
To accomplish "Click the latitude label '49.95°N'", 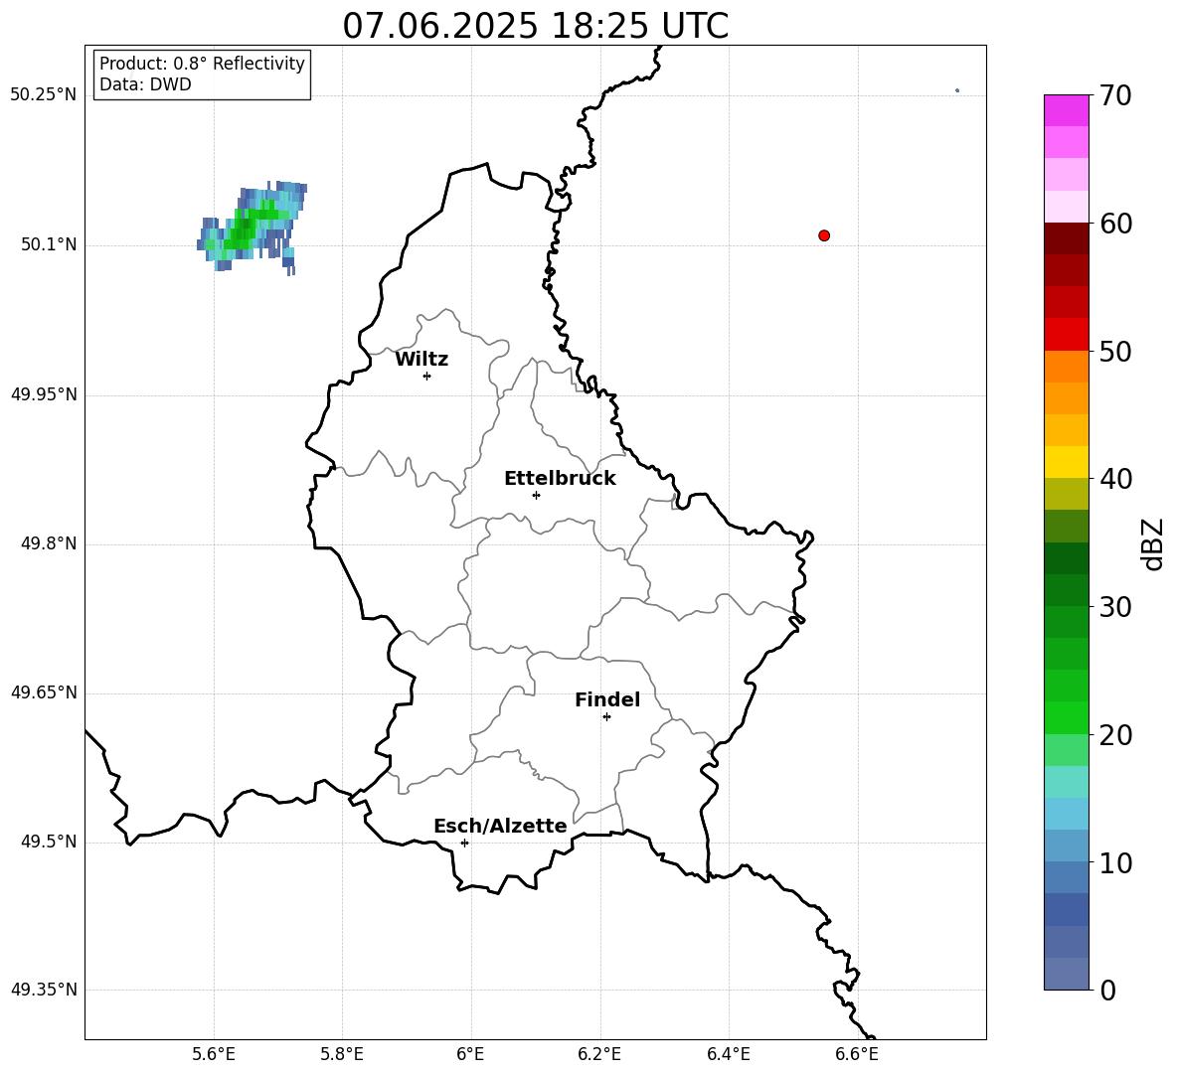I will tap(44, 394).
